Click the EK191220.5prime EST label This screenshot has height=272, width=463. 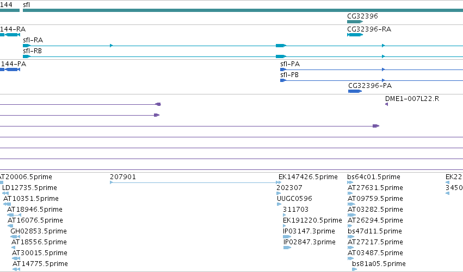(x=312, y=220)
